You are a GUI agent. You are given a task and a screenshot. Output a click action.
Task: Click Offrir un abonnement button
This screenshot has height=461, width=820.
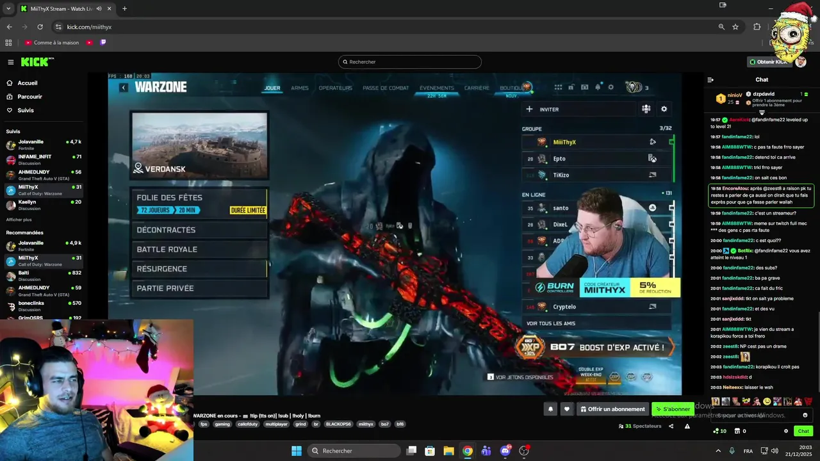pos(612,409)
